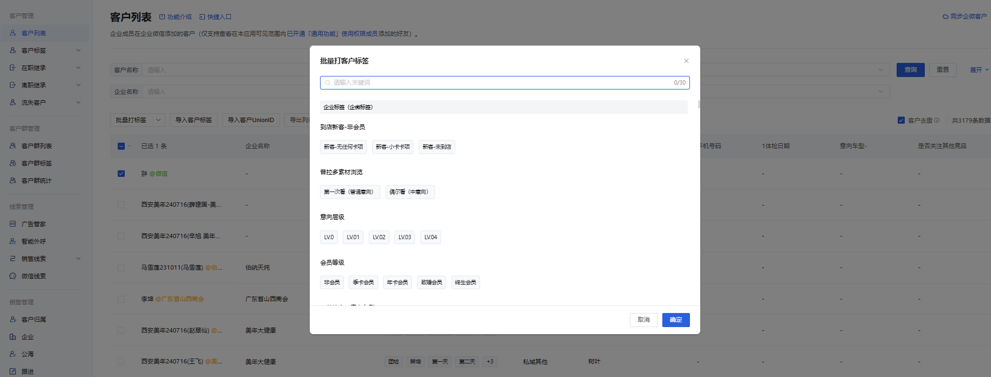Open the 功能介绍 link
This screenshot has width=991, height=377.
click(175, 17)
